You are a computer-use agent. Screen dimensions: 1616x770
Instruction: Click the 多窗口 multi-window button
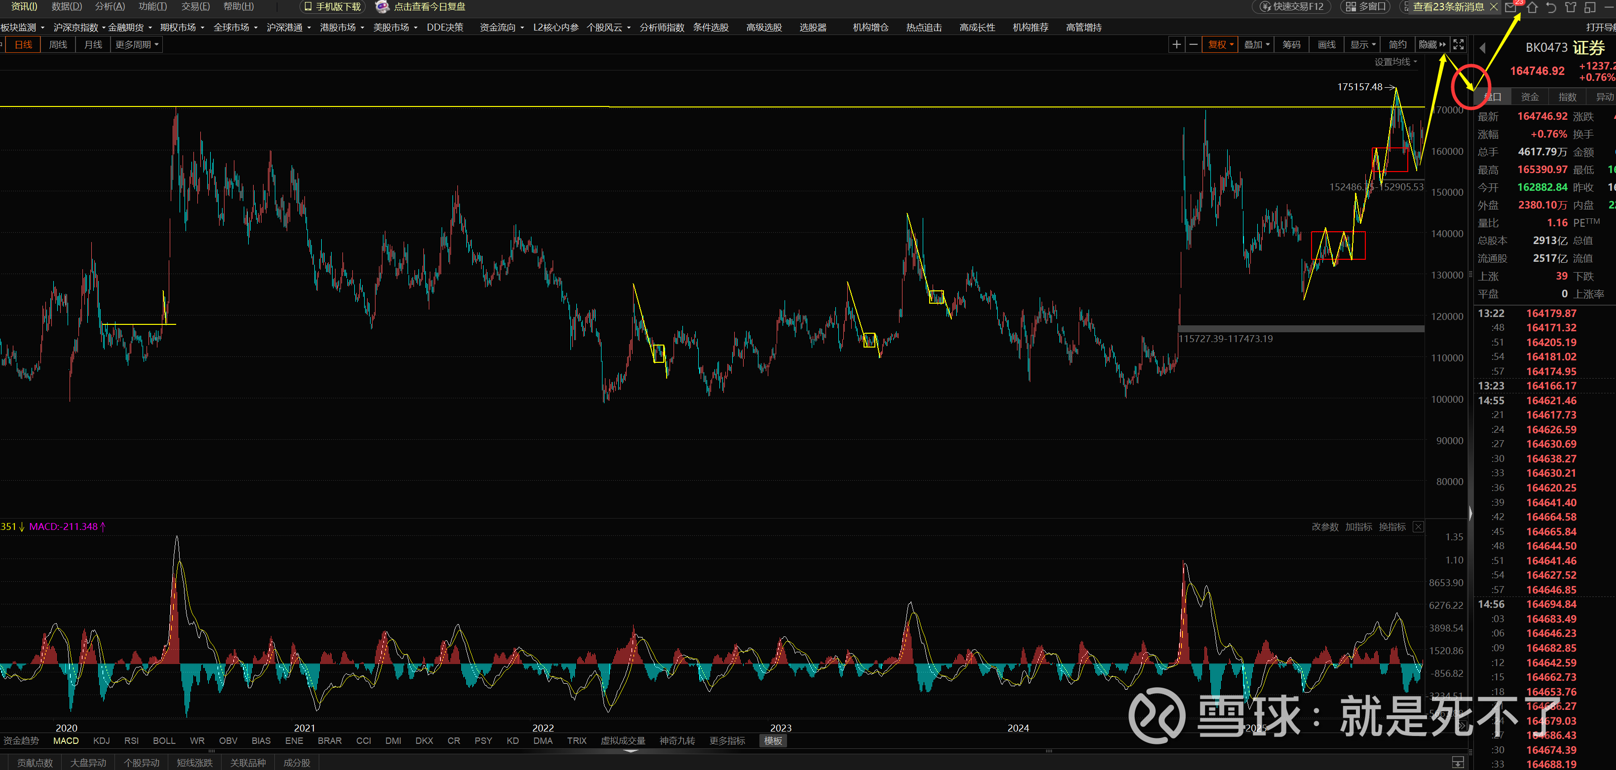1366,7
